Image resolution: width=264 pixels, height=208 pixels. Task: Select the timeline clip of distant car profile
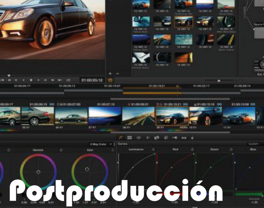[71, 116]
